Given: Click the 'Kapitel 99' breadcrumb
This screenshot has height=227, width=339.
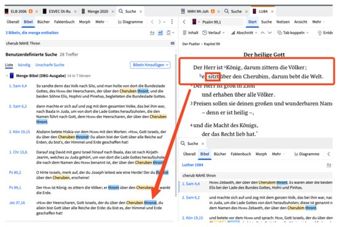Looking at the screenshot, I should tap(212, 44).
